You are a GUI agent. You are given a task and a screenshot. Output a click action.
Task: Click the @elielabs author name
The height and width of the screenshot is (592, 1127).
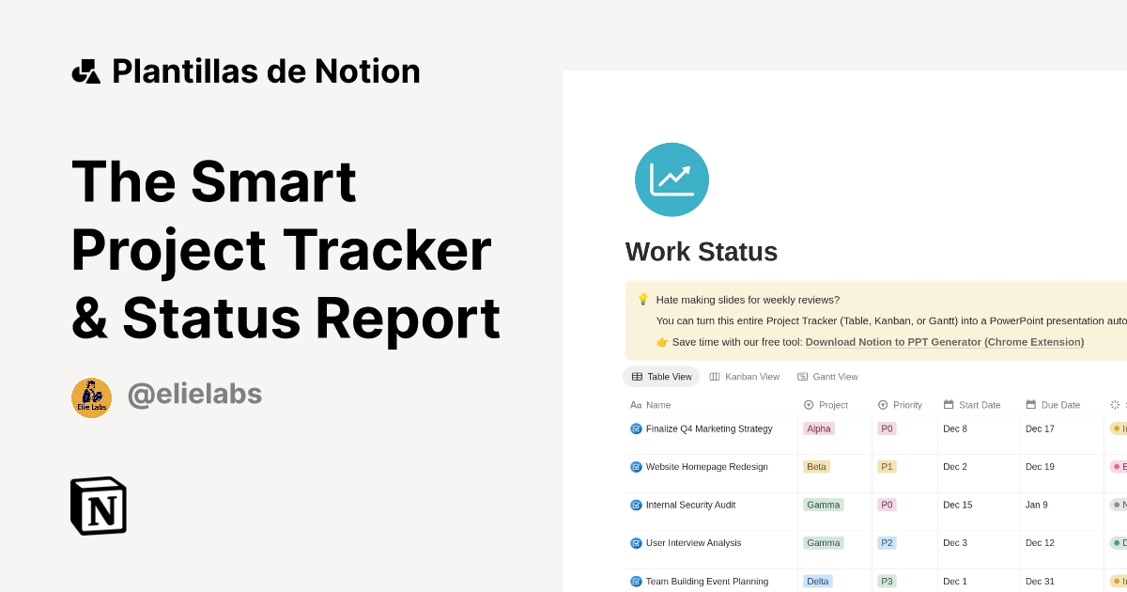coord(194,396)
